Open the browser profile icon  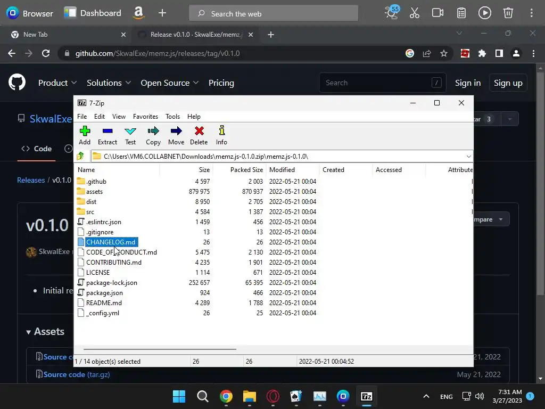[516, 53]
